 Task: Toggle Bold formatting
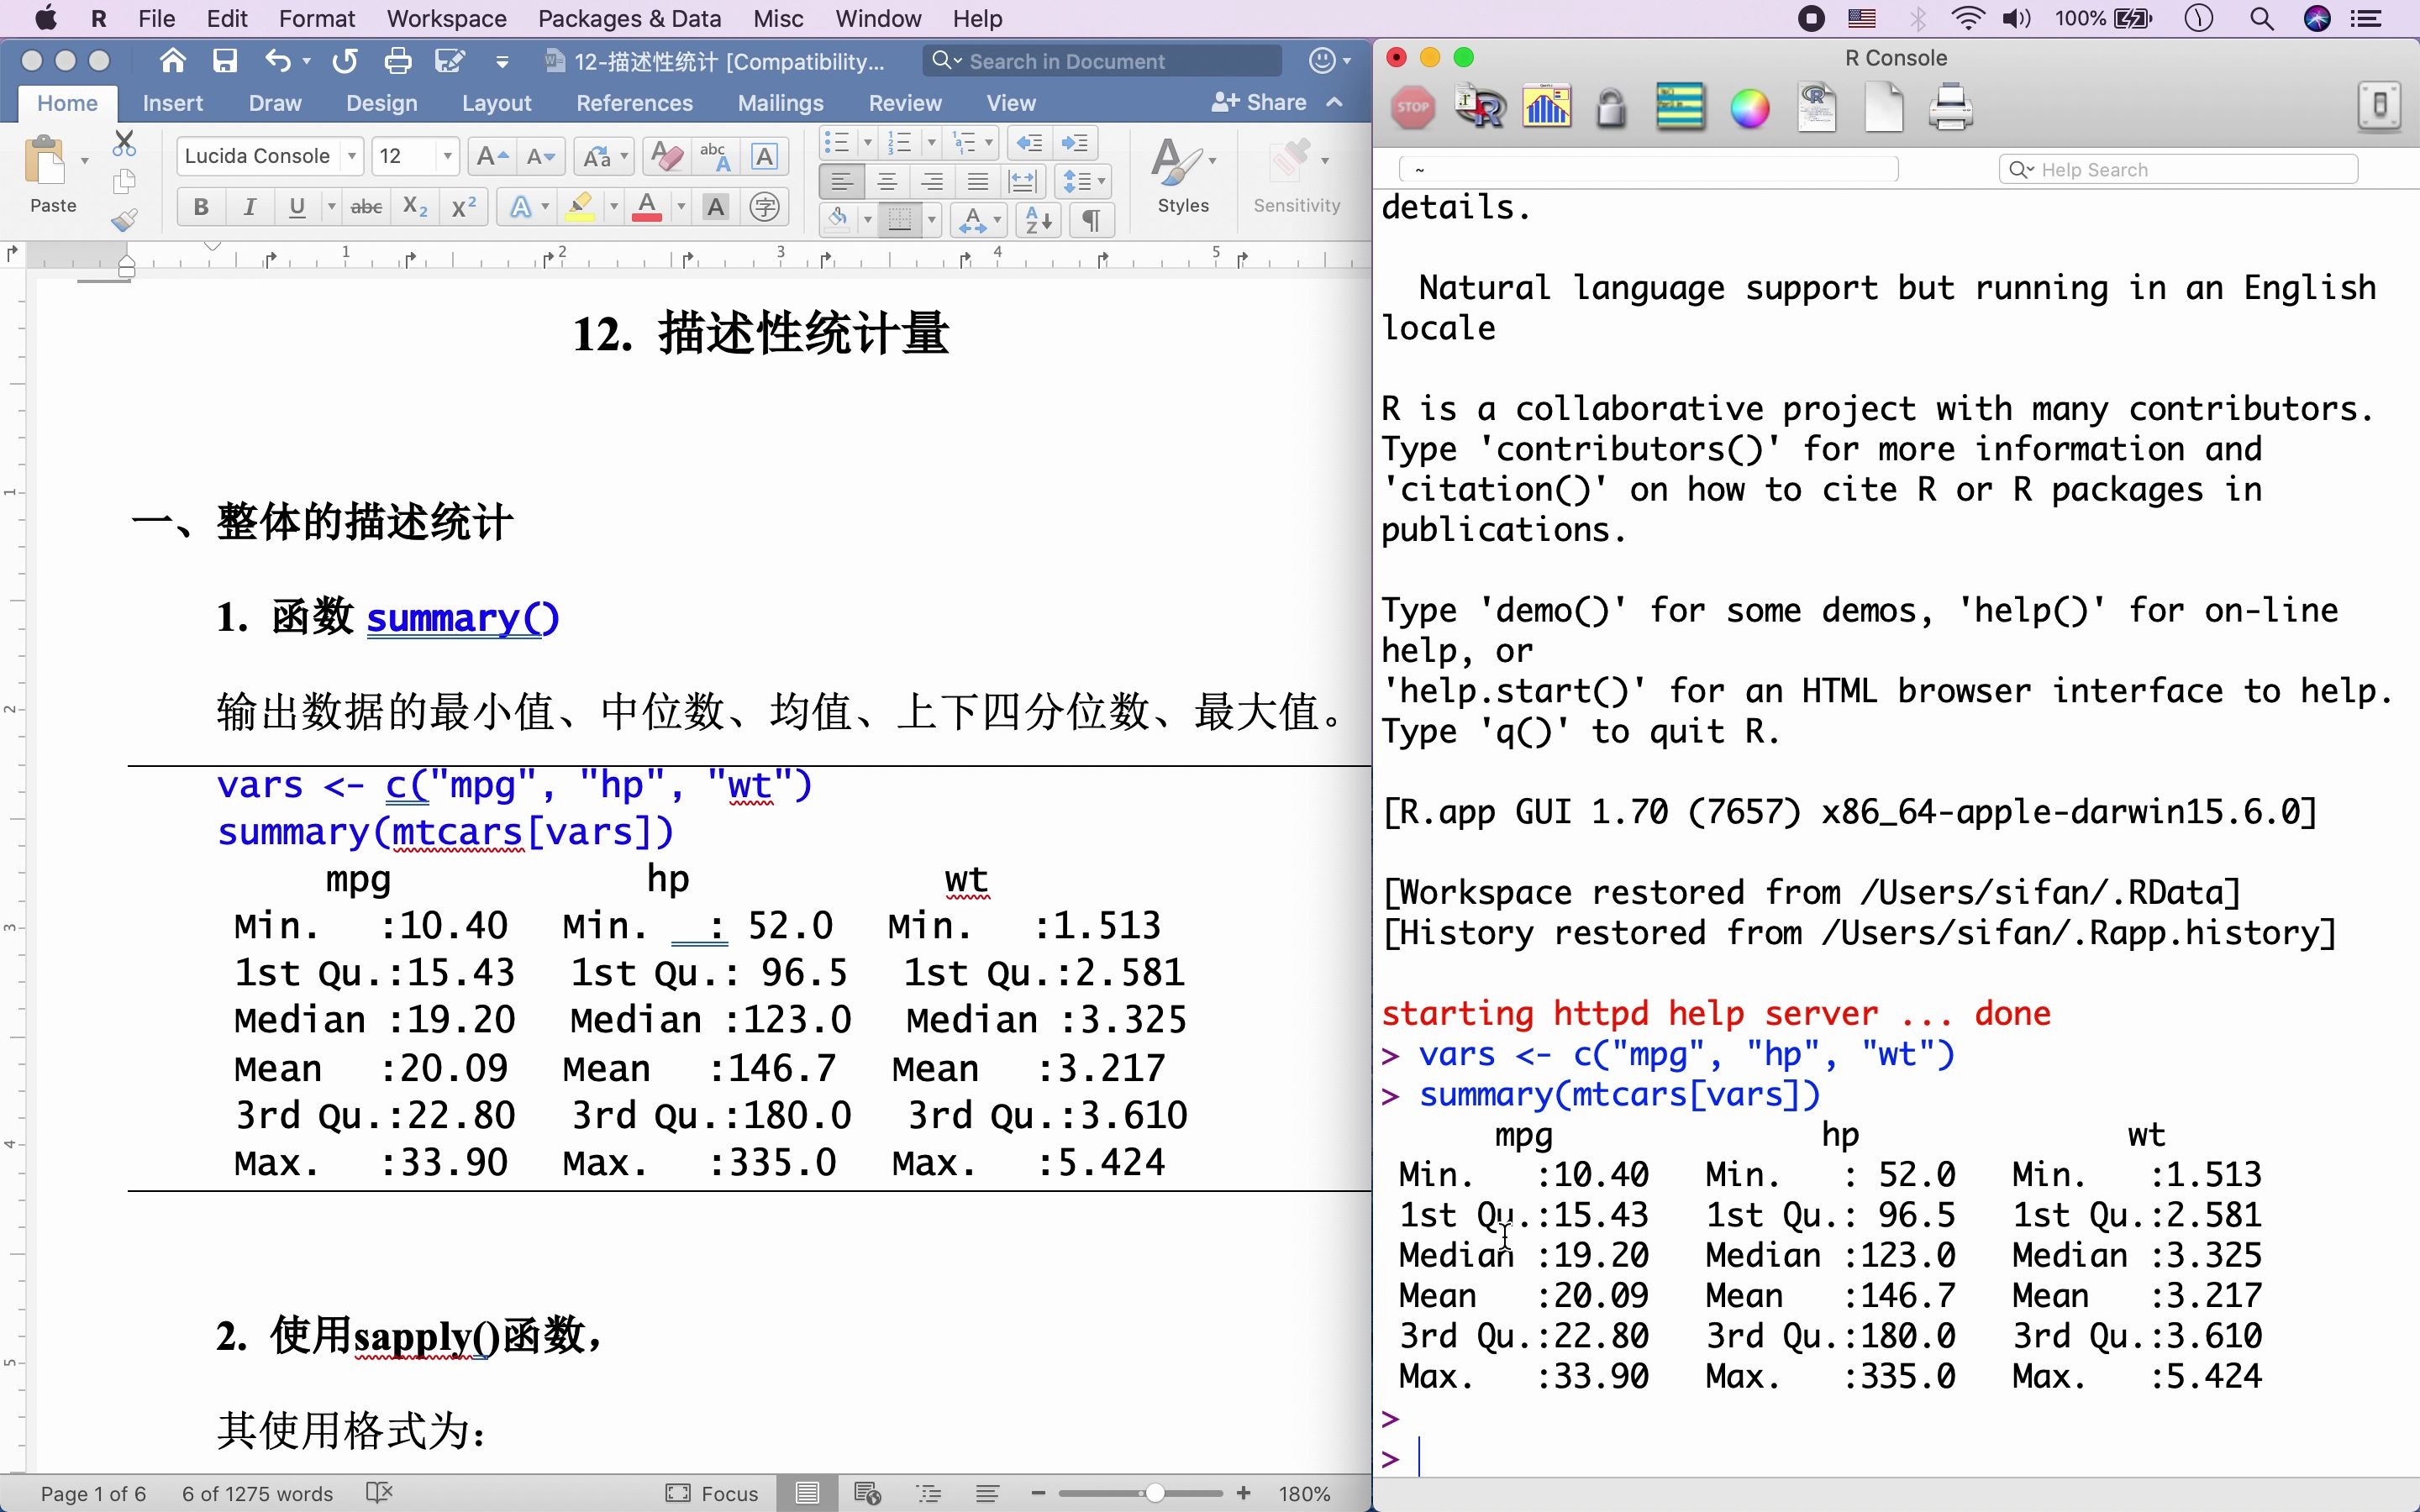201,207
